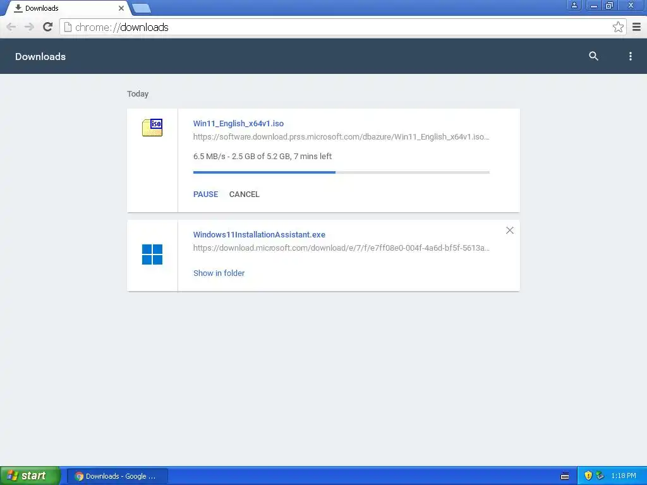Click the browser forward arrow

[x=29, y=27]
